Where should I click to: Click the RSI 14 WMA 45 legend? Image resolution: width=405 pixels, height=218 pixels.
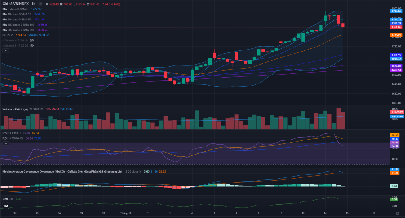point(13,138)
